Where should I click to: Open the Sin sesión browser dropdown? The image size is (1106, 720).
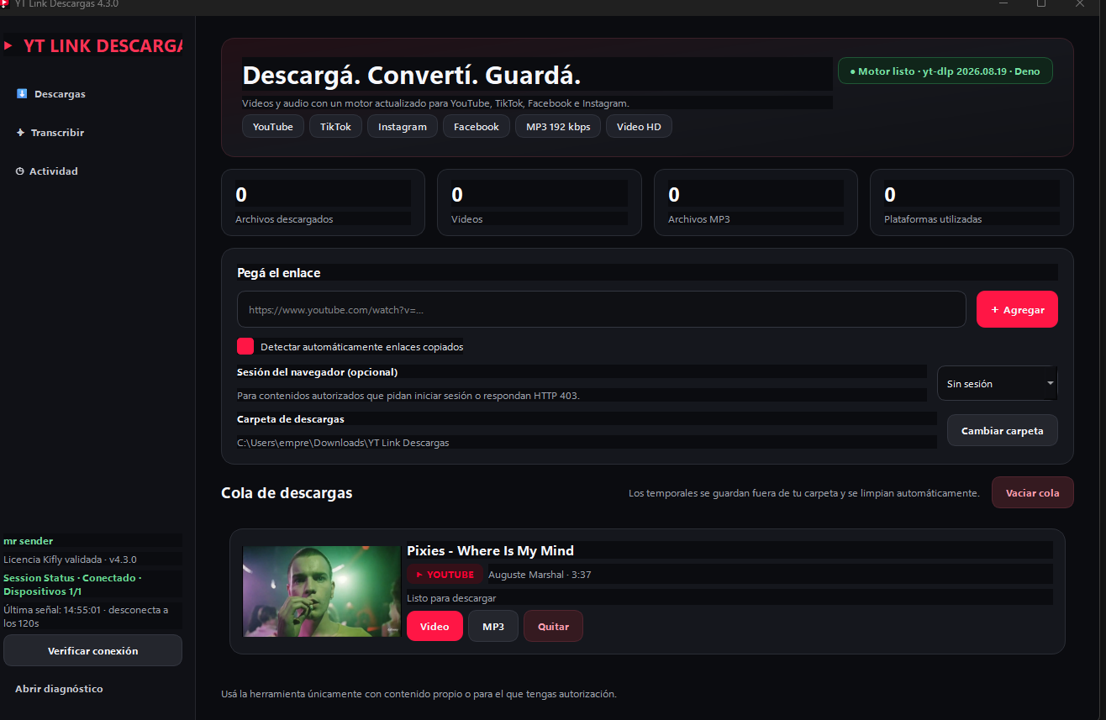point(998,383)
